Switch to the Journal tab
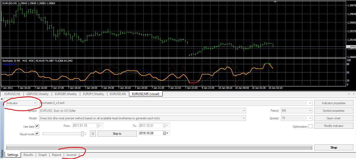This screenshot has height=159, width=356. [71, 155]
